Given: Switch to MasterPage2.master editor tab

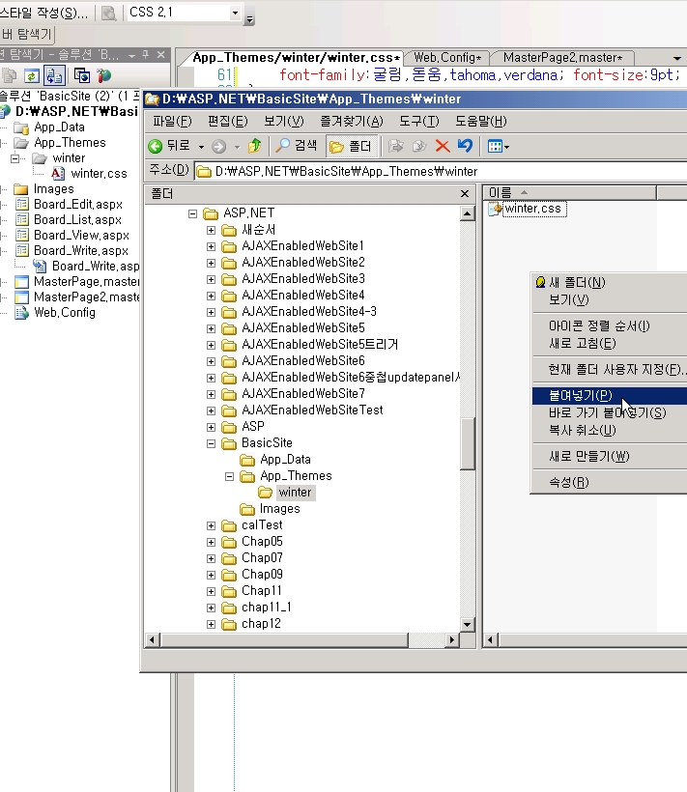Looking at the screenshot, I should (562, 58).
